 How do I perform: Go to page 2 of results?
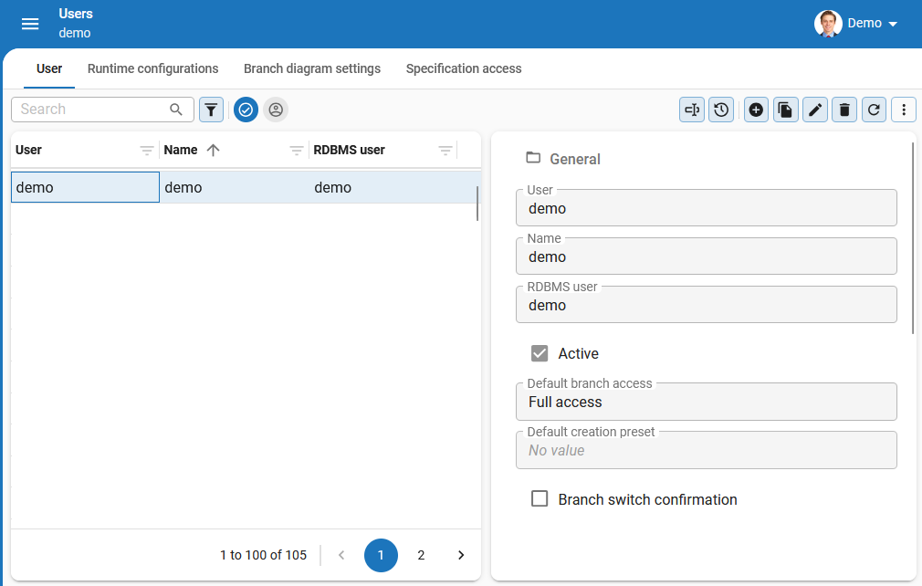tap(421, 555)
